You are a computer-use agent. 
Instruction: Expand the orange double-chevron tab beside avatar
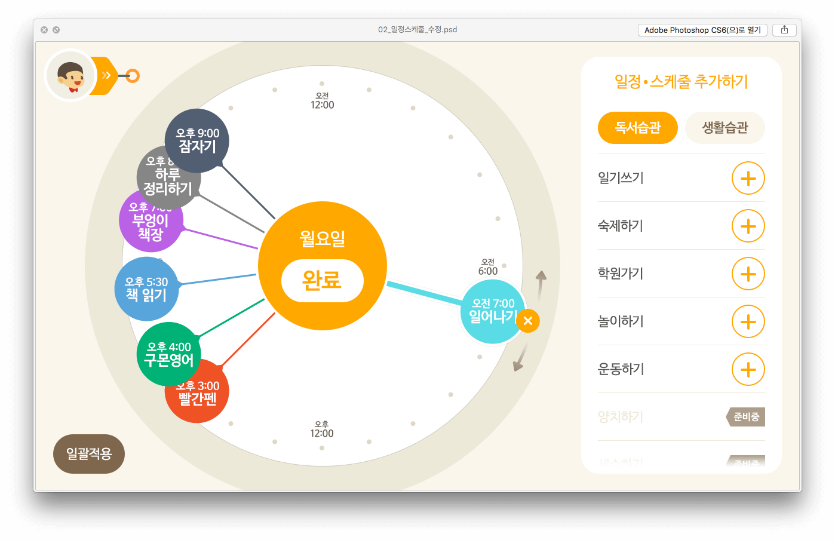click(x=106, y=75)
